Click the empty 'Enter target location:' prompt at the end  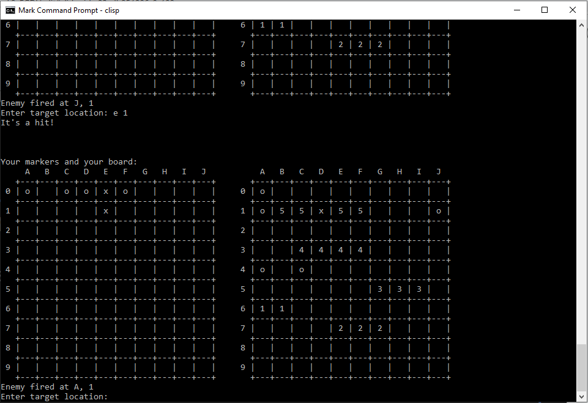[x=54, y=397]
